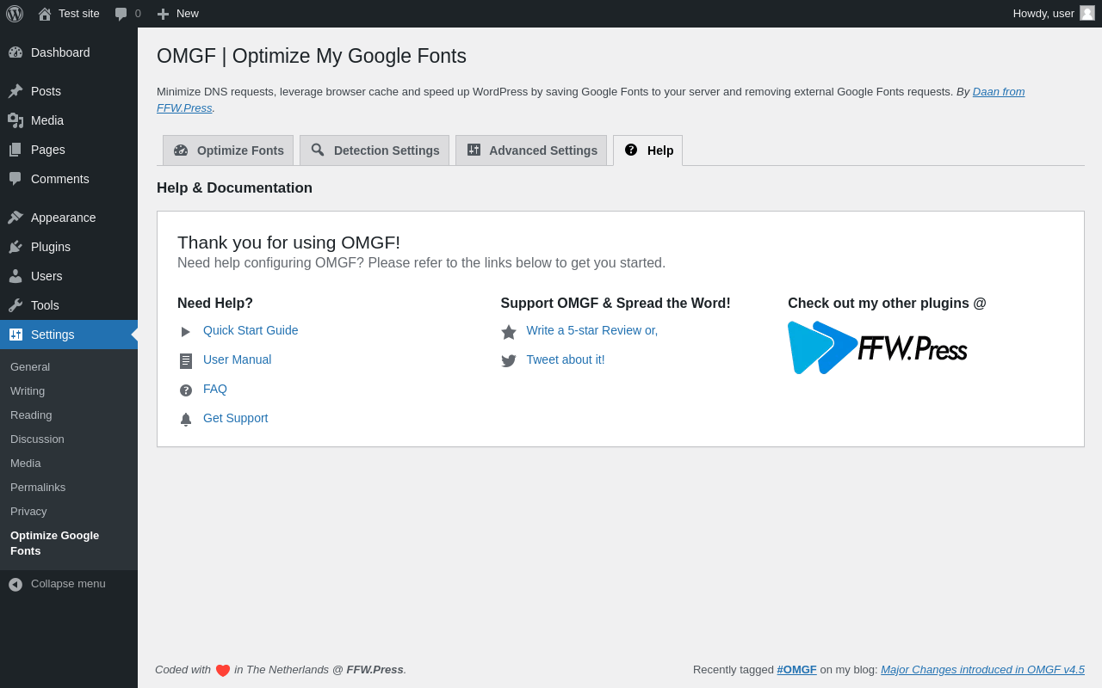Viewport: 1102px width, 688px height.
Task: Click the Test site label in admin bar
Action: 79,13
